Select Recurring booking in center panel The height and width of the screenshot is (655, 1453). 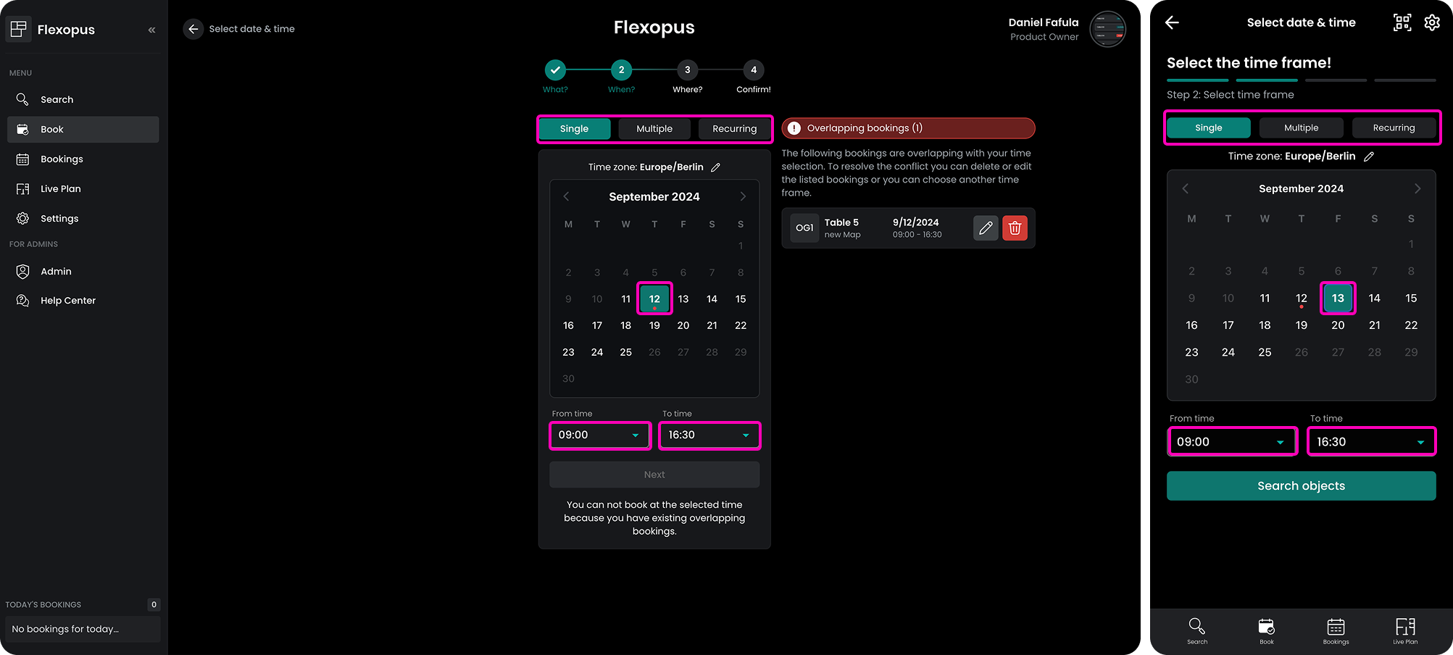(x=733, y=129)
